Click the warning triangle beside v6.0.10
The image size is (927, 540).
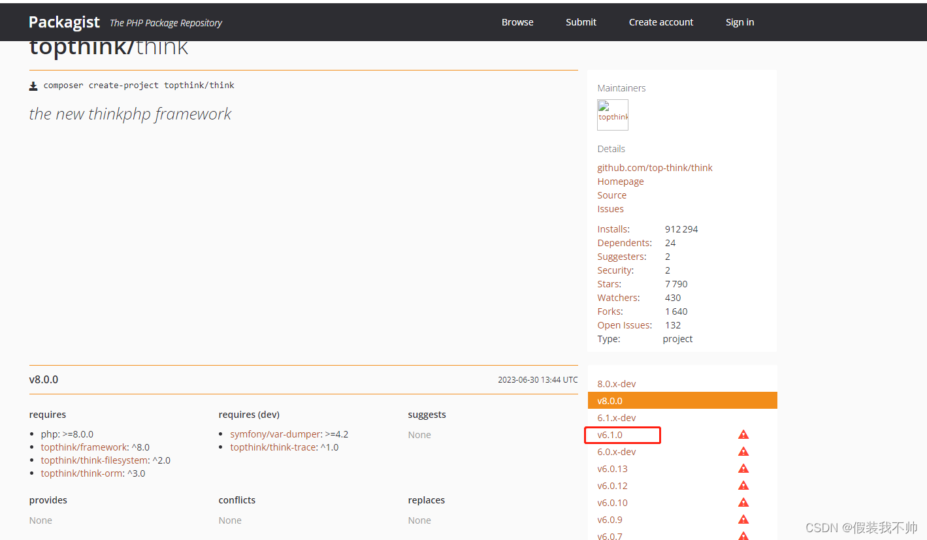pyautogui.click(x=743, y=502)
